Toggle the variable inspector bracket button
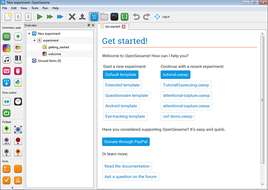Viewport: 268px width, 190px height. tap(124, 16)
